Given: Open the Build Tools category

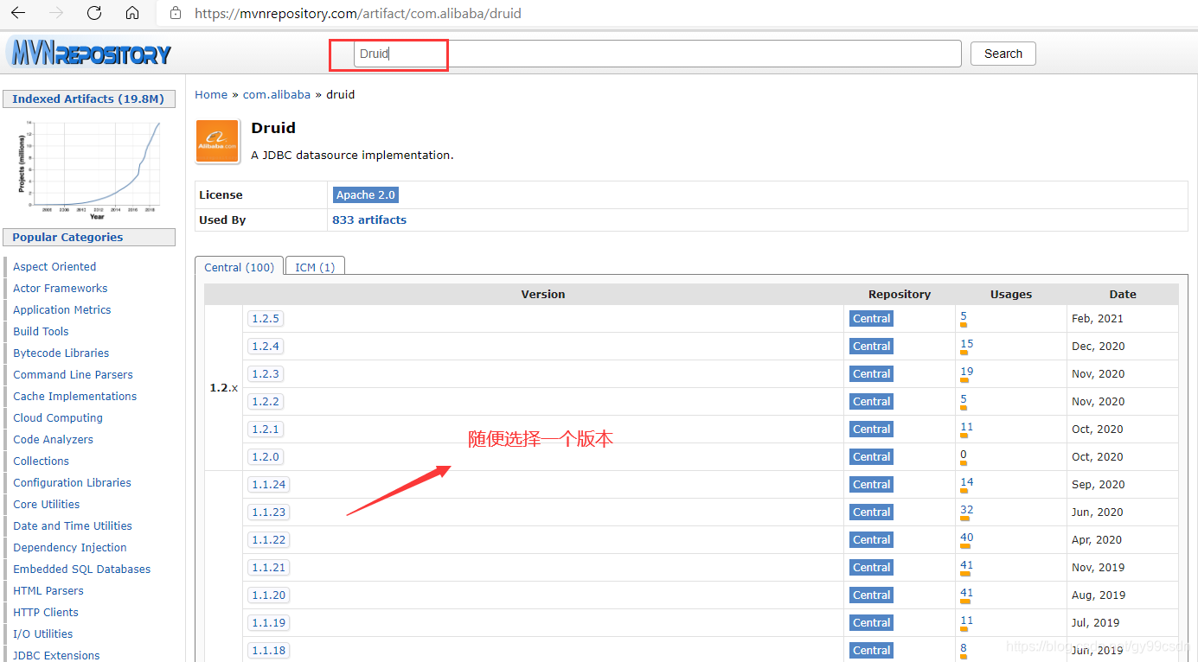Looking at the screenshot, I should 41,332.
